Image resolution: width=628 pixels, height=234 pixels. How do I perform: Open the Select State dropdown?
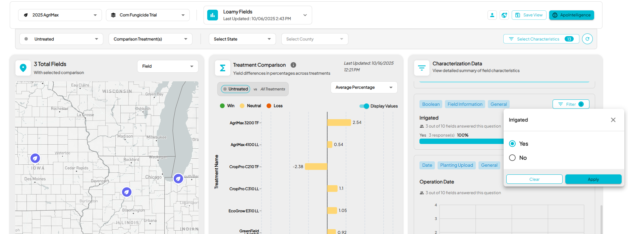[242, 39]
